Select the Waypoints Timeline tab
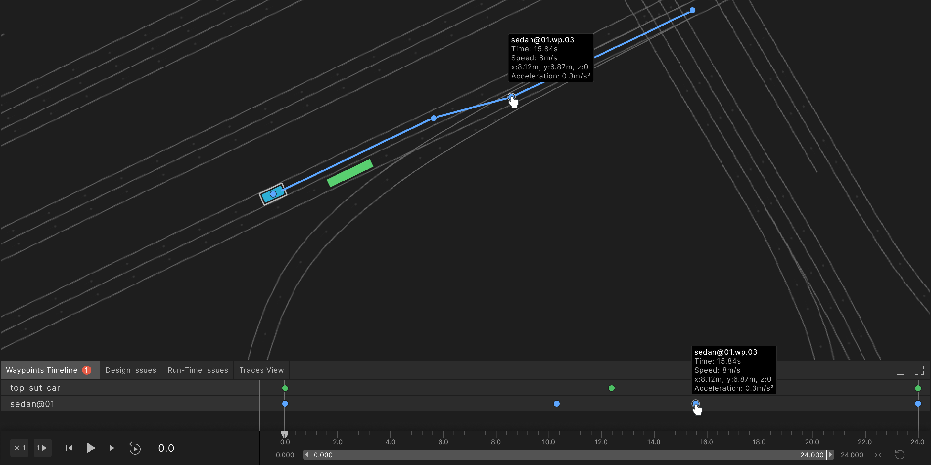 (x=49, y=370)
